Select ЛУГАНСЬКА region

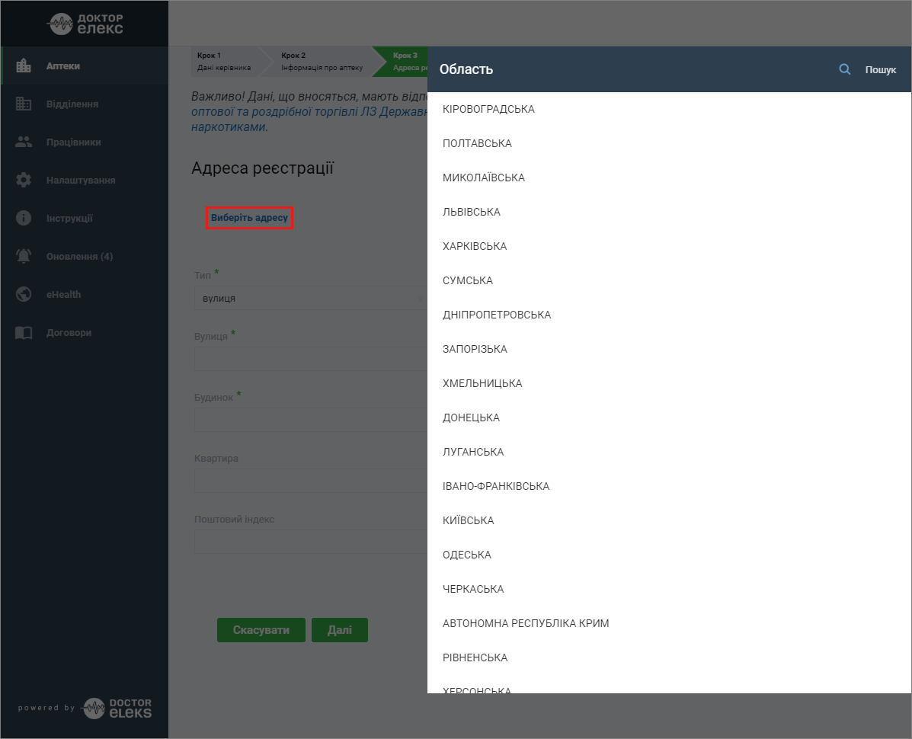pos(669,453)
